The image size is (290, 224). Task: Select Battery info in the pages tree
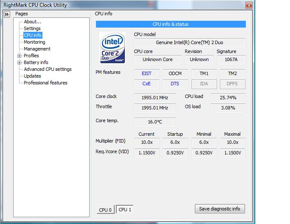point(36,62)
